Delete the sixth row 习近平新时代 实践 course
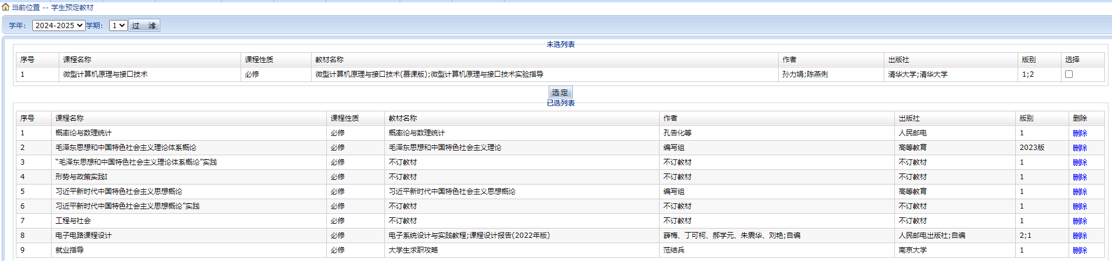This screenshot has width=1112, height=266. 1080,206
